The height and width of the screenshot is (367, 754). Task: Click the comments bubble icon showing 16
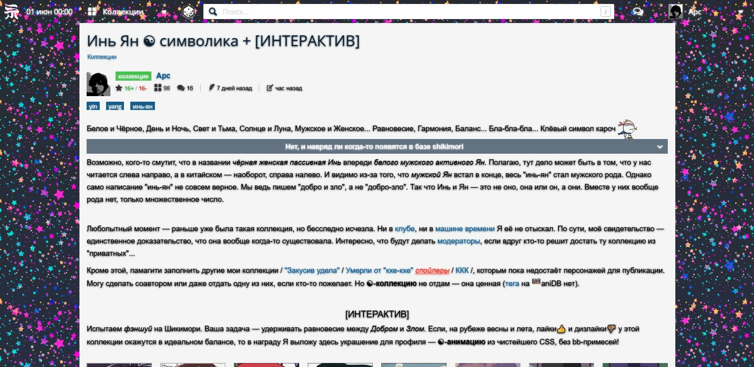[x=181, y=88]
